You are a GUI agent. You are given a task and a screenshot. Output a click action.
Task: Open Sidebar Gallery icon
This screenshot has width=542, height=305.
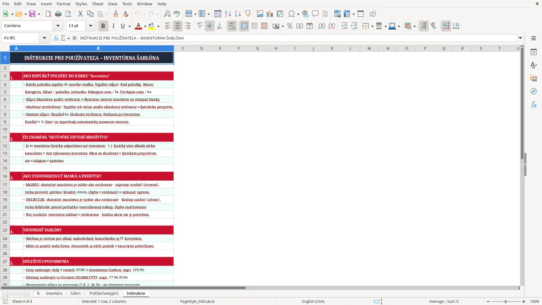[533, 78]
